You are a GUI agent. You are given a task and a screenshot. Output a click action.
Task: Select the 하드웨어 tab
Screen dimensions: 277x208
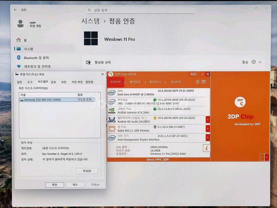click(43, 82)
